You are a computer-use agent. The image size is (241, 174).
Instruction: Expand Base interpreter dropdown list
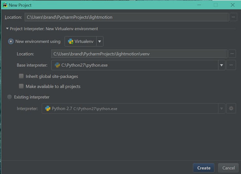point(221,65)
